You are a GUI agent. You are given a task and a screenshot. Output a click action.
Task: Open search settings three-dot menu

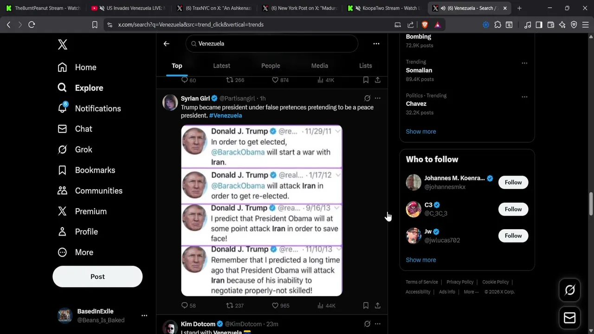point(376,44)
